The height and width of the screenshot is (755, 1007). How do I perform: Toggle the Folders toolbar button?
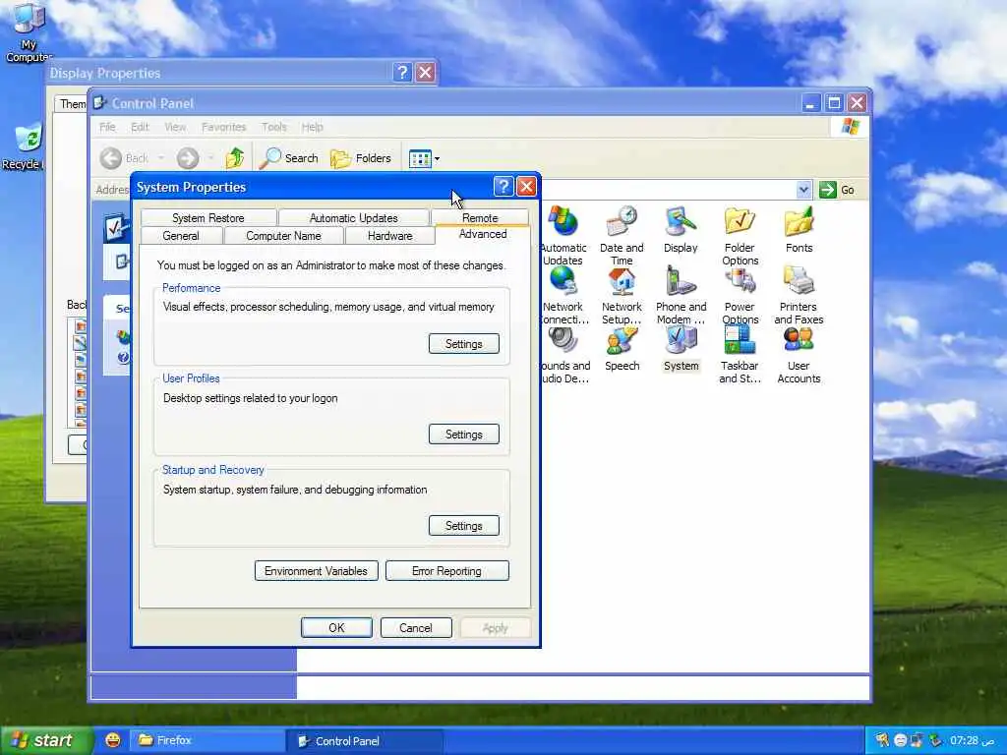[x=360, y=158]
